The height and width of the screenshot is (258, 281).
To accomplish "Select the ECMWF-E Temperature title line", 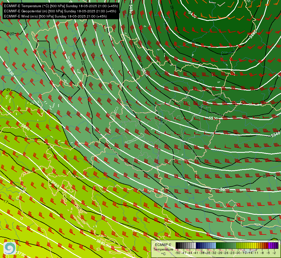I will pyautogui.click(x=61, y=6).
